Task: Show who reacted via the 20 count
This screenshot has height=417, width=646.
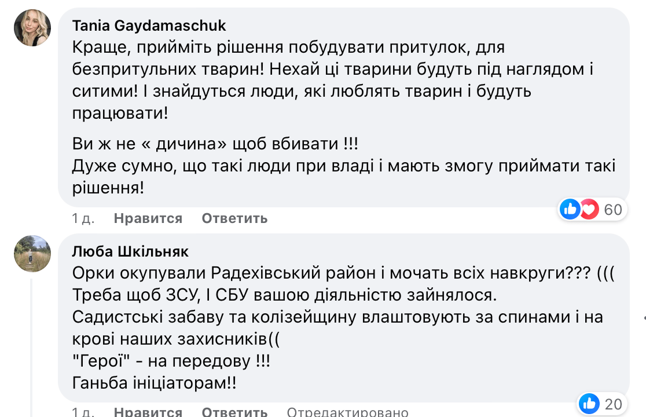Action: 613,404
